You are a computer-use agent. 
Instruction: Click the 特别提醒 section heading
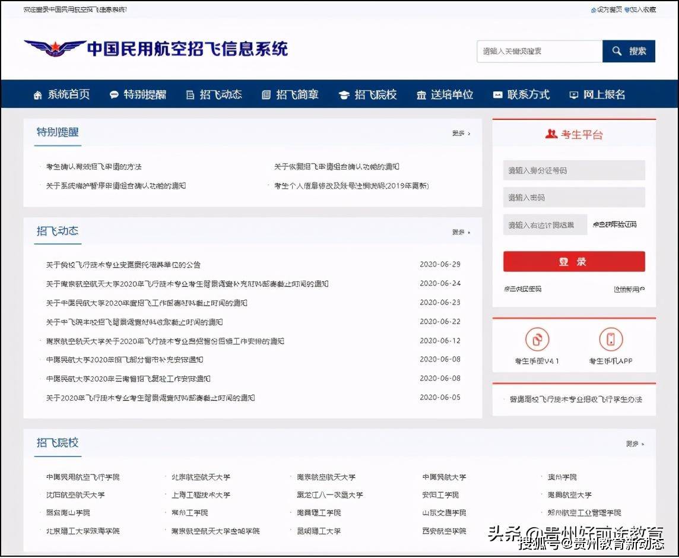click(58, 132)
